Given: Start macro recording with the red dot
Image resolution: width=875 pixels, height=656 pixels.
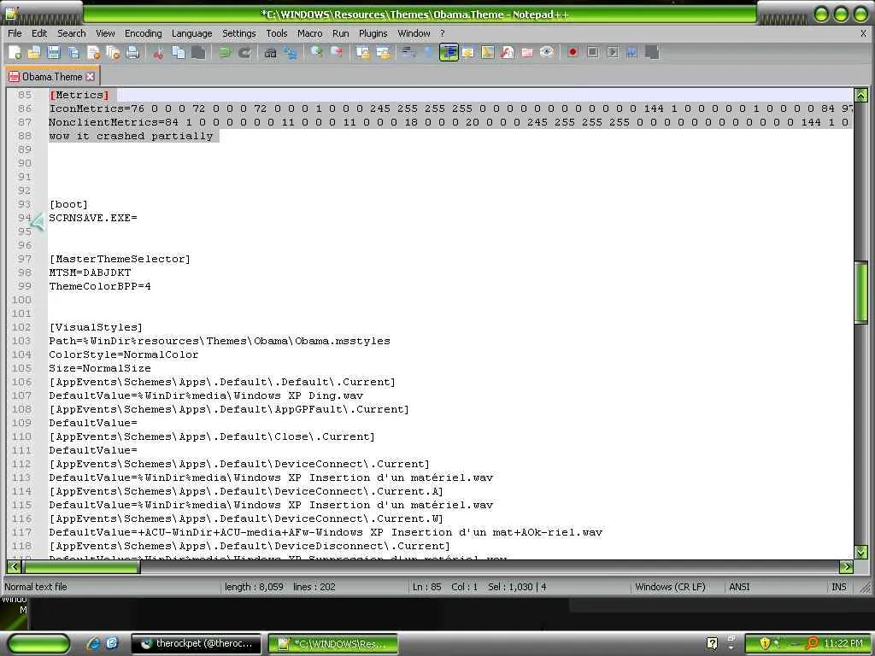Looking at the screenshot, I should [573, 52].
